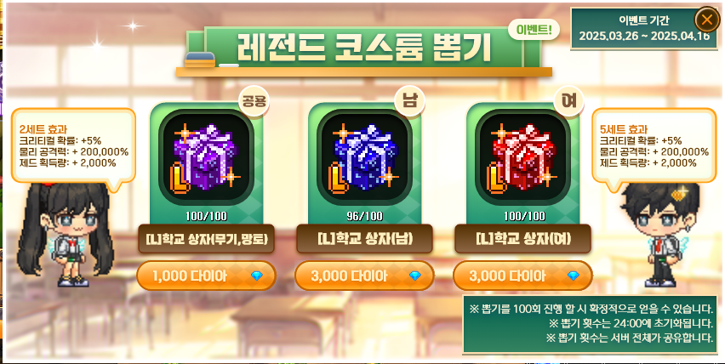Select the 공용 badge
Image resolution: width=725 pixels, height=364 pixels.
[x=254, y=100]
